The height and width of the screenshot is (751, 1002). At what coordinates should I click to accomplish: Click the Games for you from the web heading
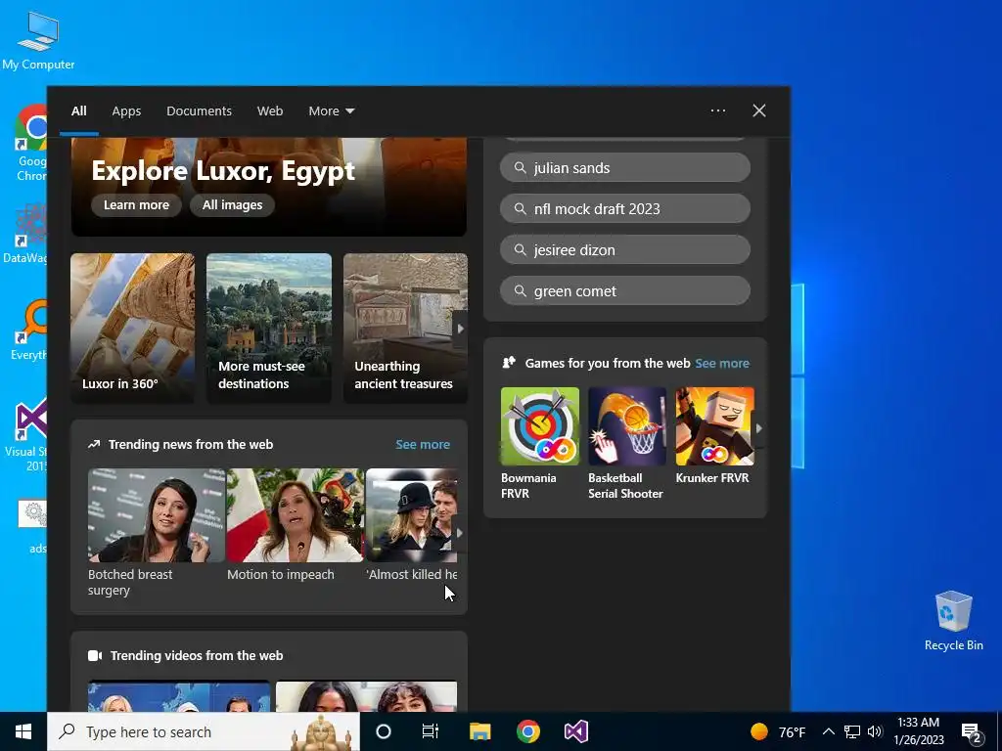tap(607, 364)
